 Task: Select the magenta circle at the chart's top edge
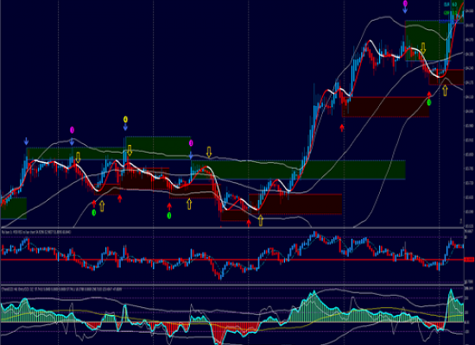tap(405, 3)
